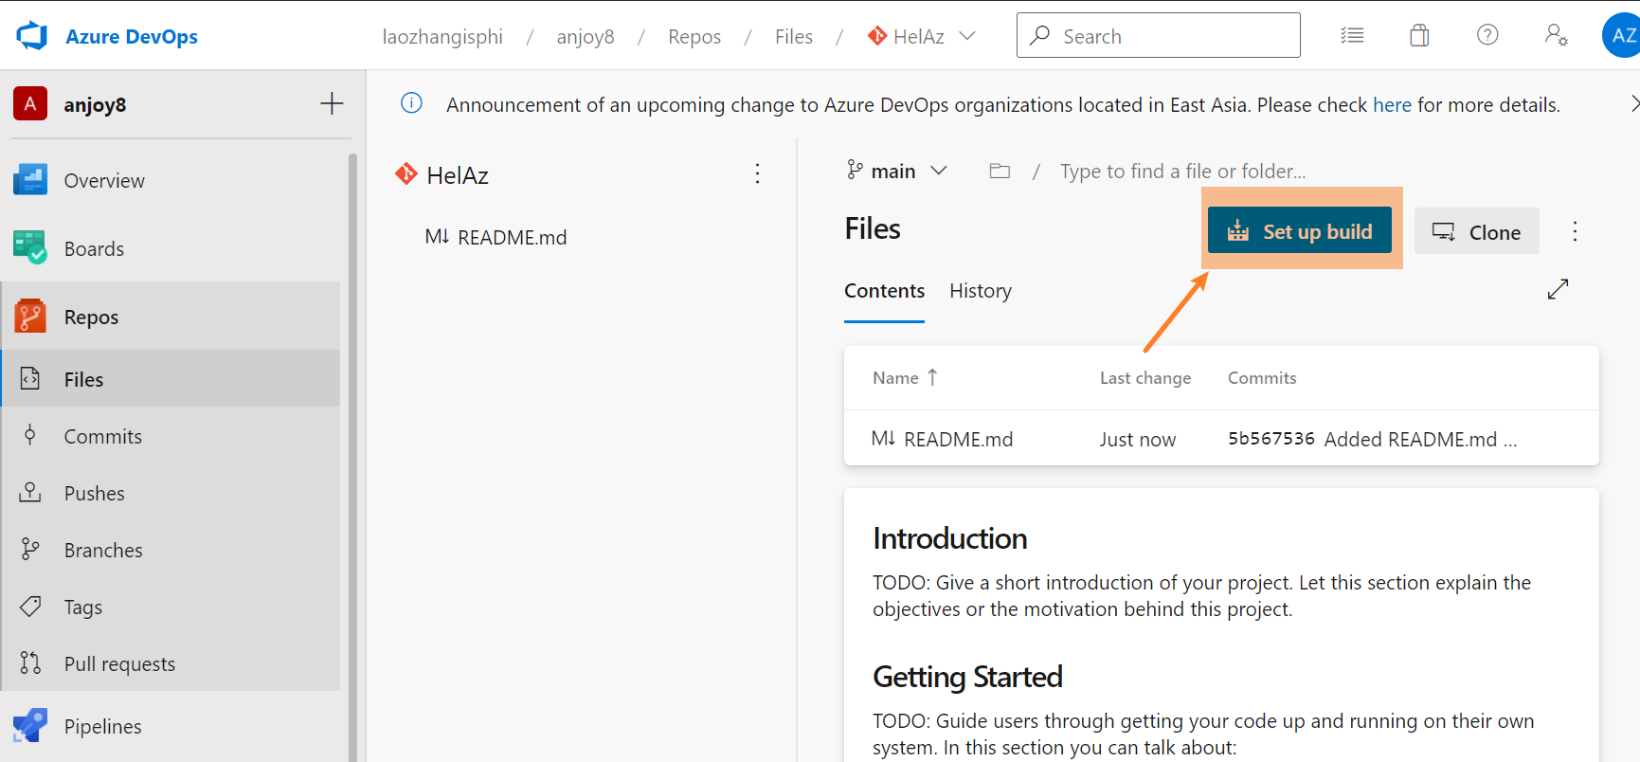Dismiss announcement using right edge arrow
The height and width of the screenshot is (762, 1640).
tap(1633, 103)
